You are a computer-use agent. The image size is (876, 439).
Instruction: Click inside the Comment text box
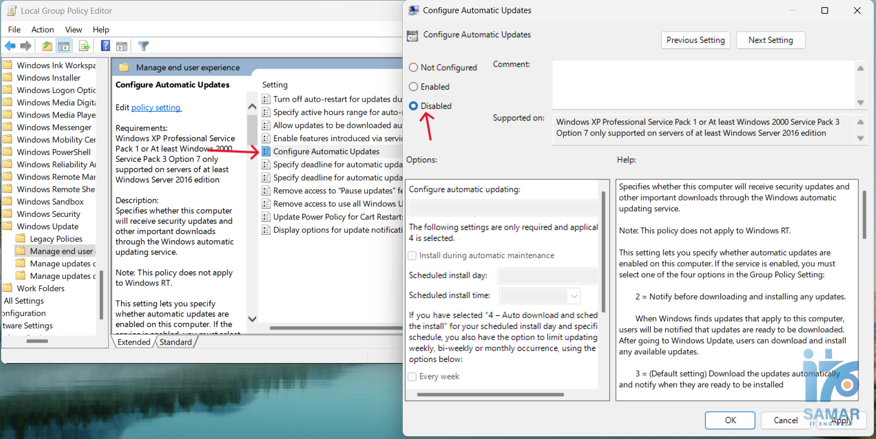tap(702, 84)
